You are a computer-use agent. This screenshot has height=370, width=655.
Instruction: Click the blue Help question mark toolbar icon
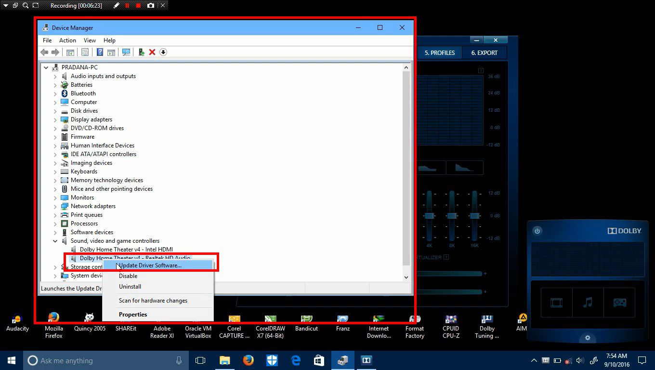coord(100,52)
